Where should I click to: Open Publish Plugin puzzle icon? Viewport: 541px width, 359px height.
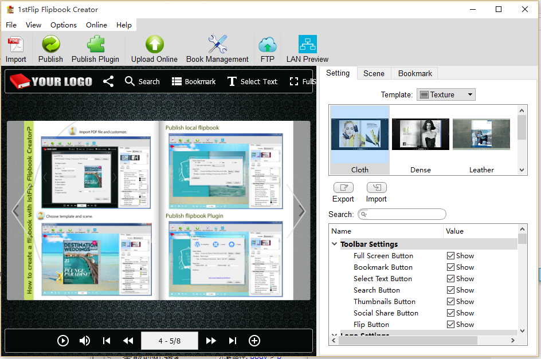(95, 45)
